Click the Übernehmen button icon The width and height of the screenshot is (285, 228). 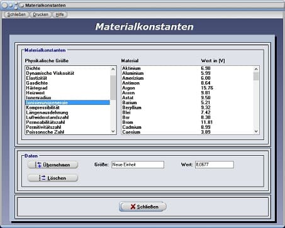(x=38, y=165)
